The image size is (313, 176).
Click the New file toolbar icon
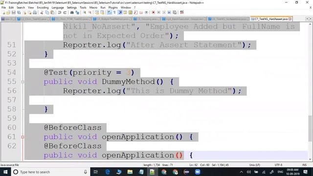[3, 12]
